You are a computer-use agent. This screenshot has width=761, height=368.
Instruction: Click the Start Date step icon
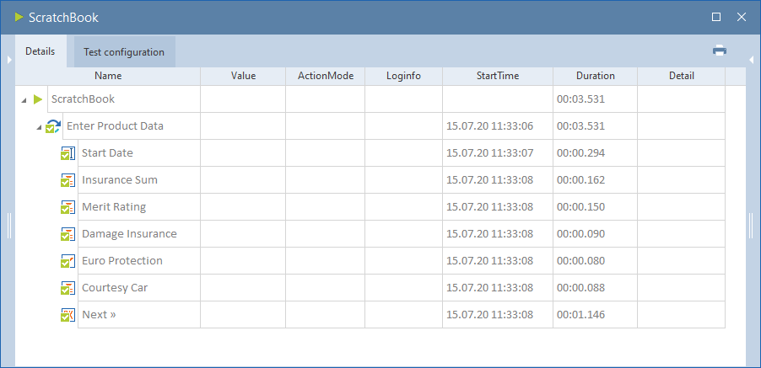pos(68,153)
